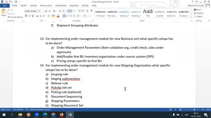This screenshot has width=211, height=118.
Task: Toggle justify alignment
Action: pyautogui.click(x=74, y=16)
